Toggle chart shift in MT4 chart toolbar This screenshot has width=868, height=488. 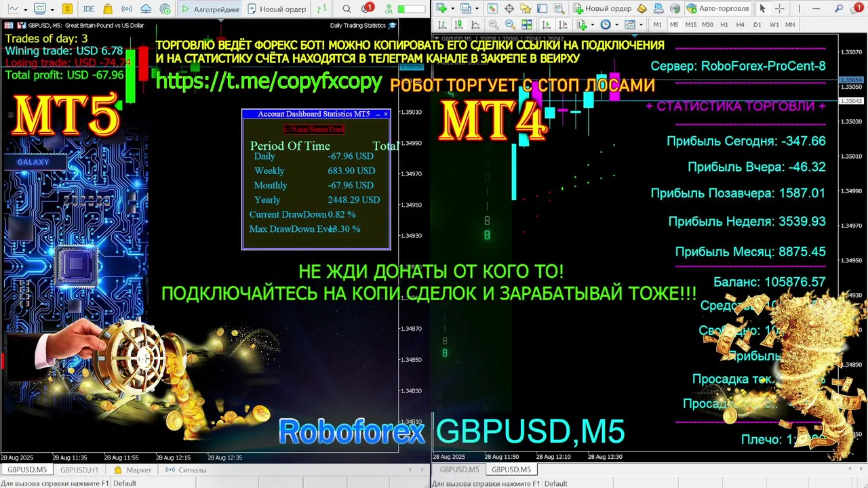[563, 24]
